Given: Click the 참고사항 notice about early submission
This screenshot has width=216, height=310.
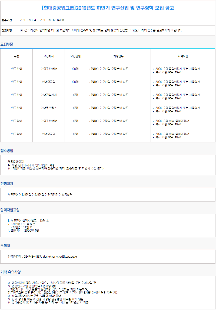Looking at the screenshot, I should (101, 30).
